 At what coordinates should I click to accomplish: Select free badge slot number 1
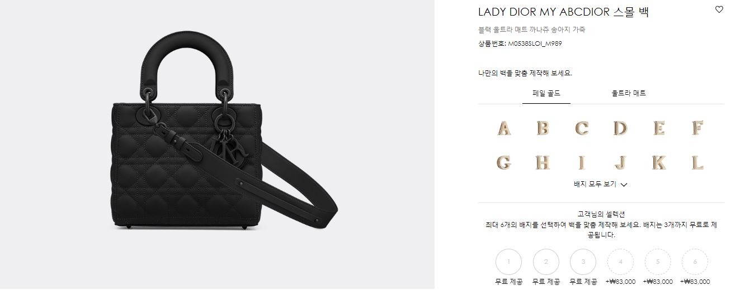[x=508, y=262]
